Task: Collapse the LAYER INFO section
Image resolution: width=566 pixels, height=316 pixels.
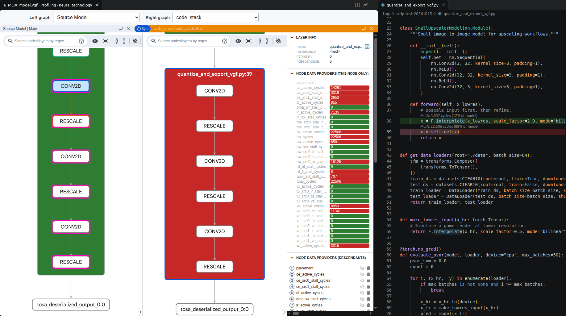Action: point(292,37)
